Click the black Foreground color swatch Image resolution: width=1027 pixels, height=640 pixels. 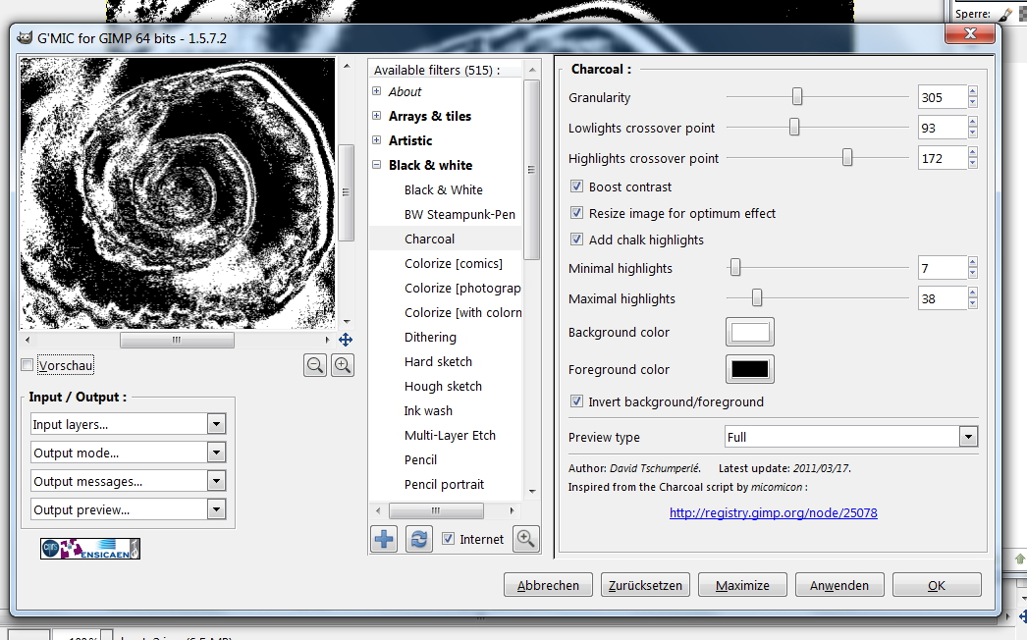point(750,370)
